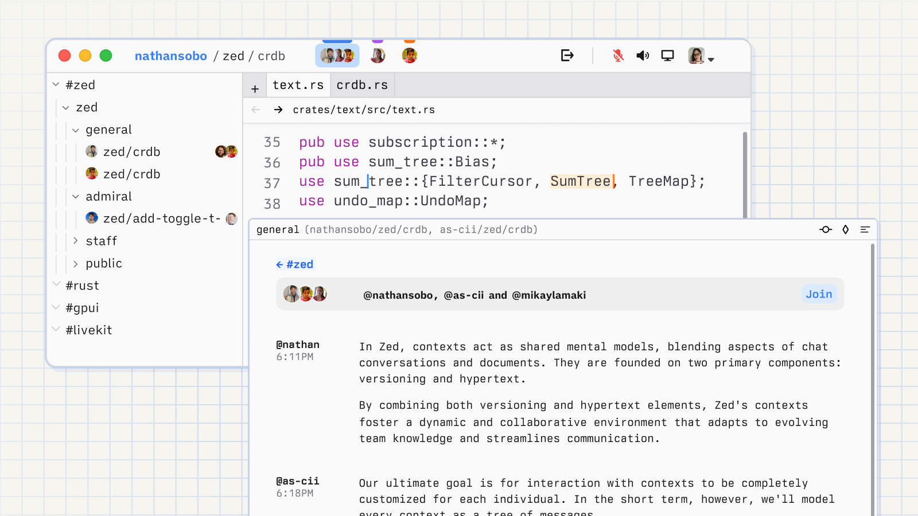Select the text.rs tab
This screenshot has height=516, width=918.
[298, 85]
